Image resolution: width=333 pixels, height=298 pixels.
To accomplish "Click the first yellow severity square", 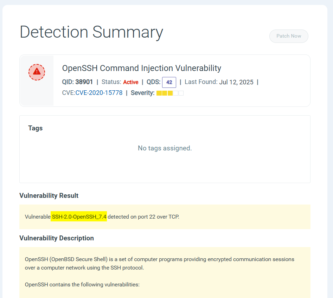I will [x=159, y=93].
